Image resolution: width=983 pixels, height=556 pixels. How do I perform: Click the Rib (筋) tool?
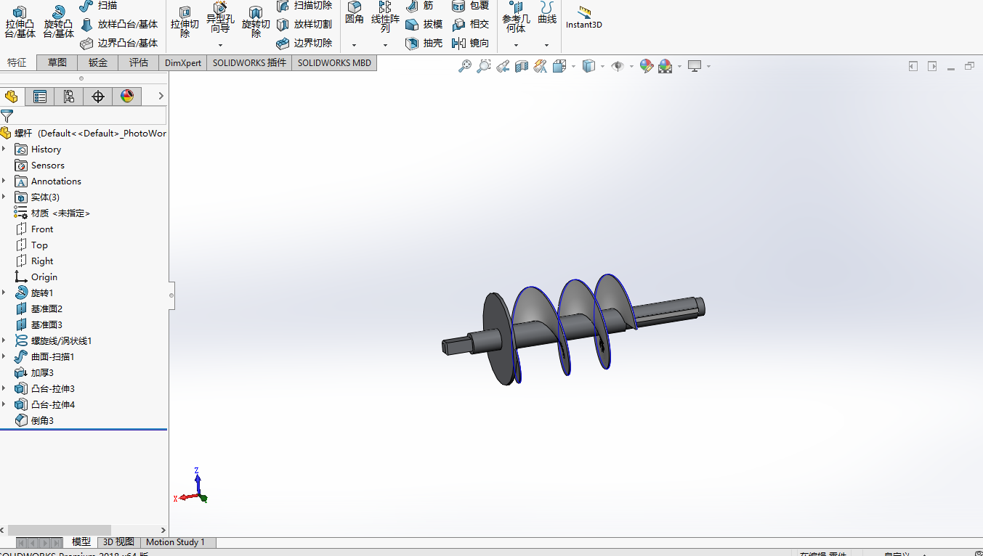tap(419, 6)
